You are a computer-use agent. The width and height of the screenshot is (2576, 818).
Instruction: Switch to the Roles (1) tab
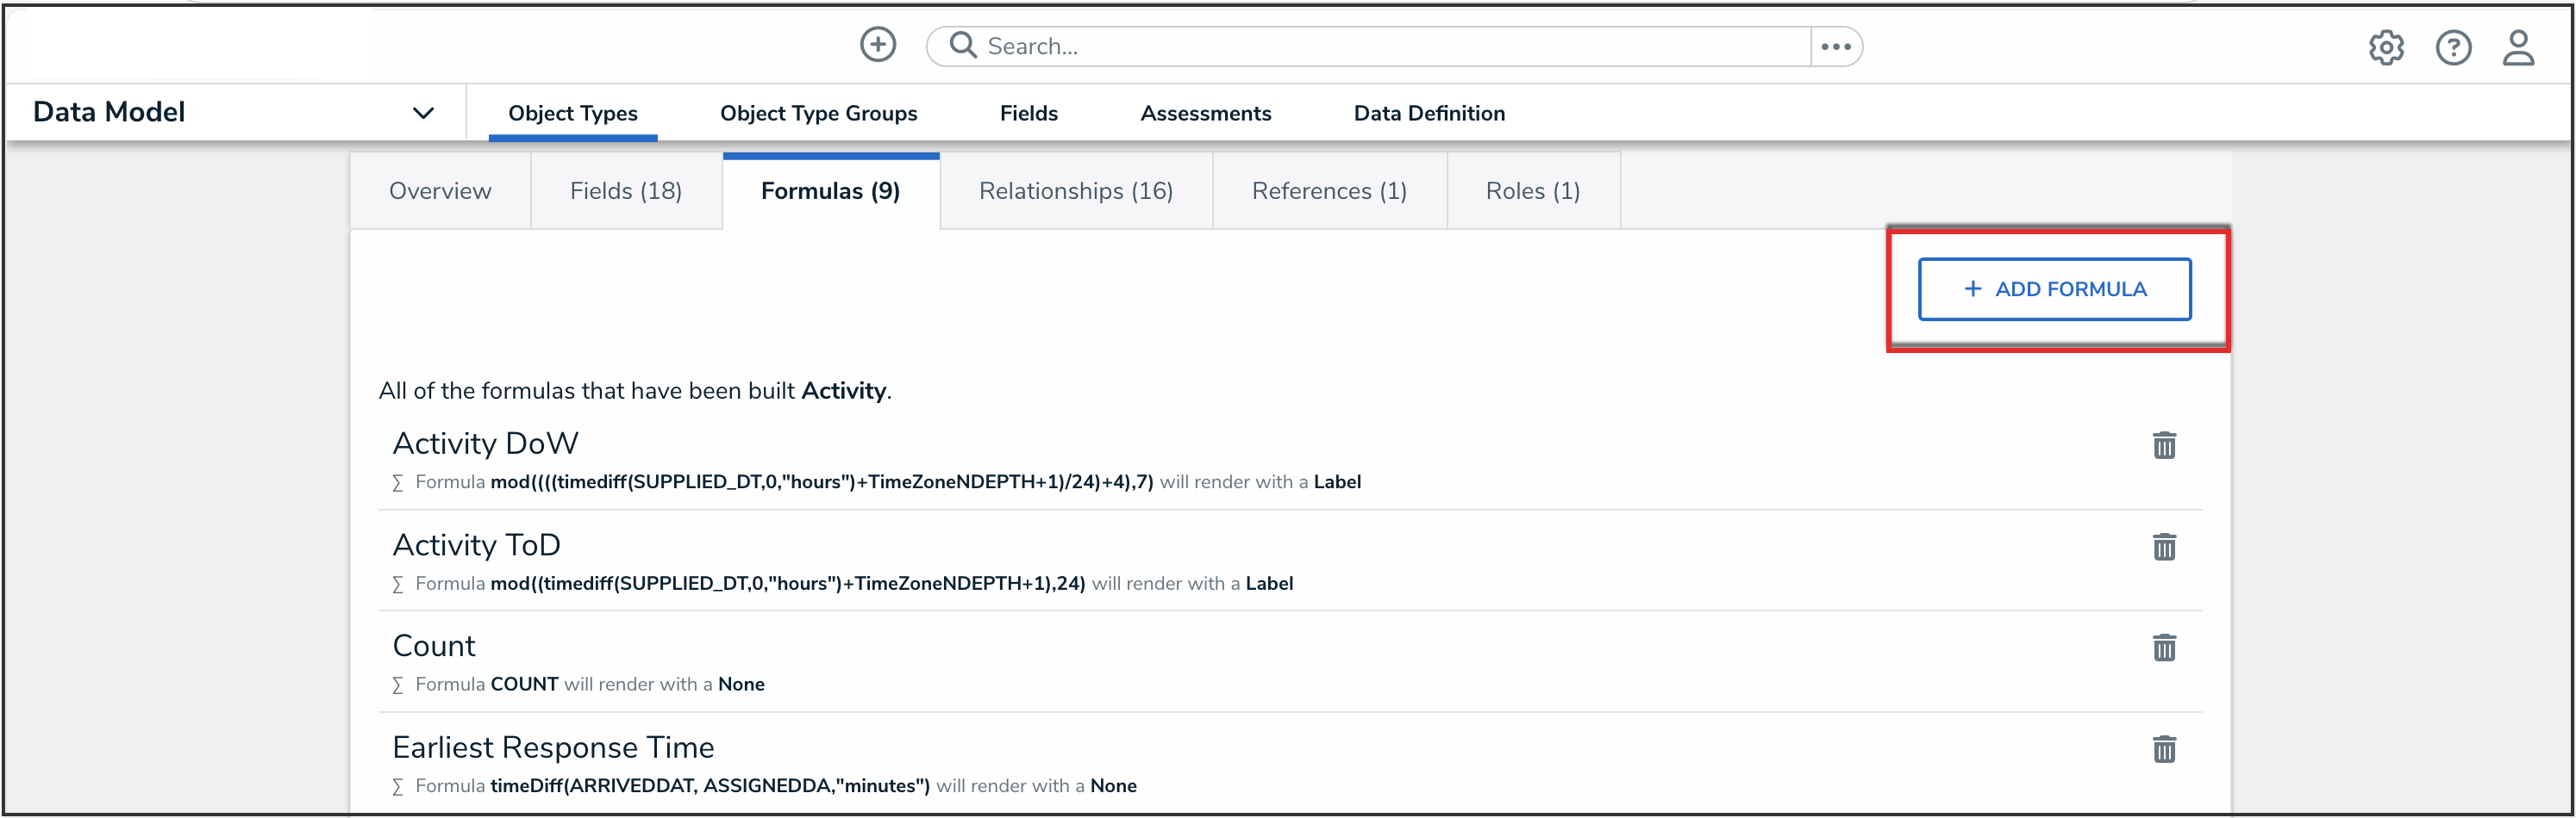tap(1532, 191)
